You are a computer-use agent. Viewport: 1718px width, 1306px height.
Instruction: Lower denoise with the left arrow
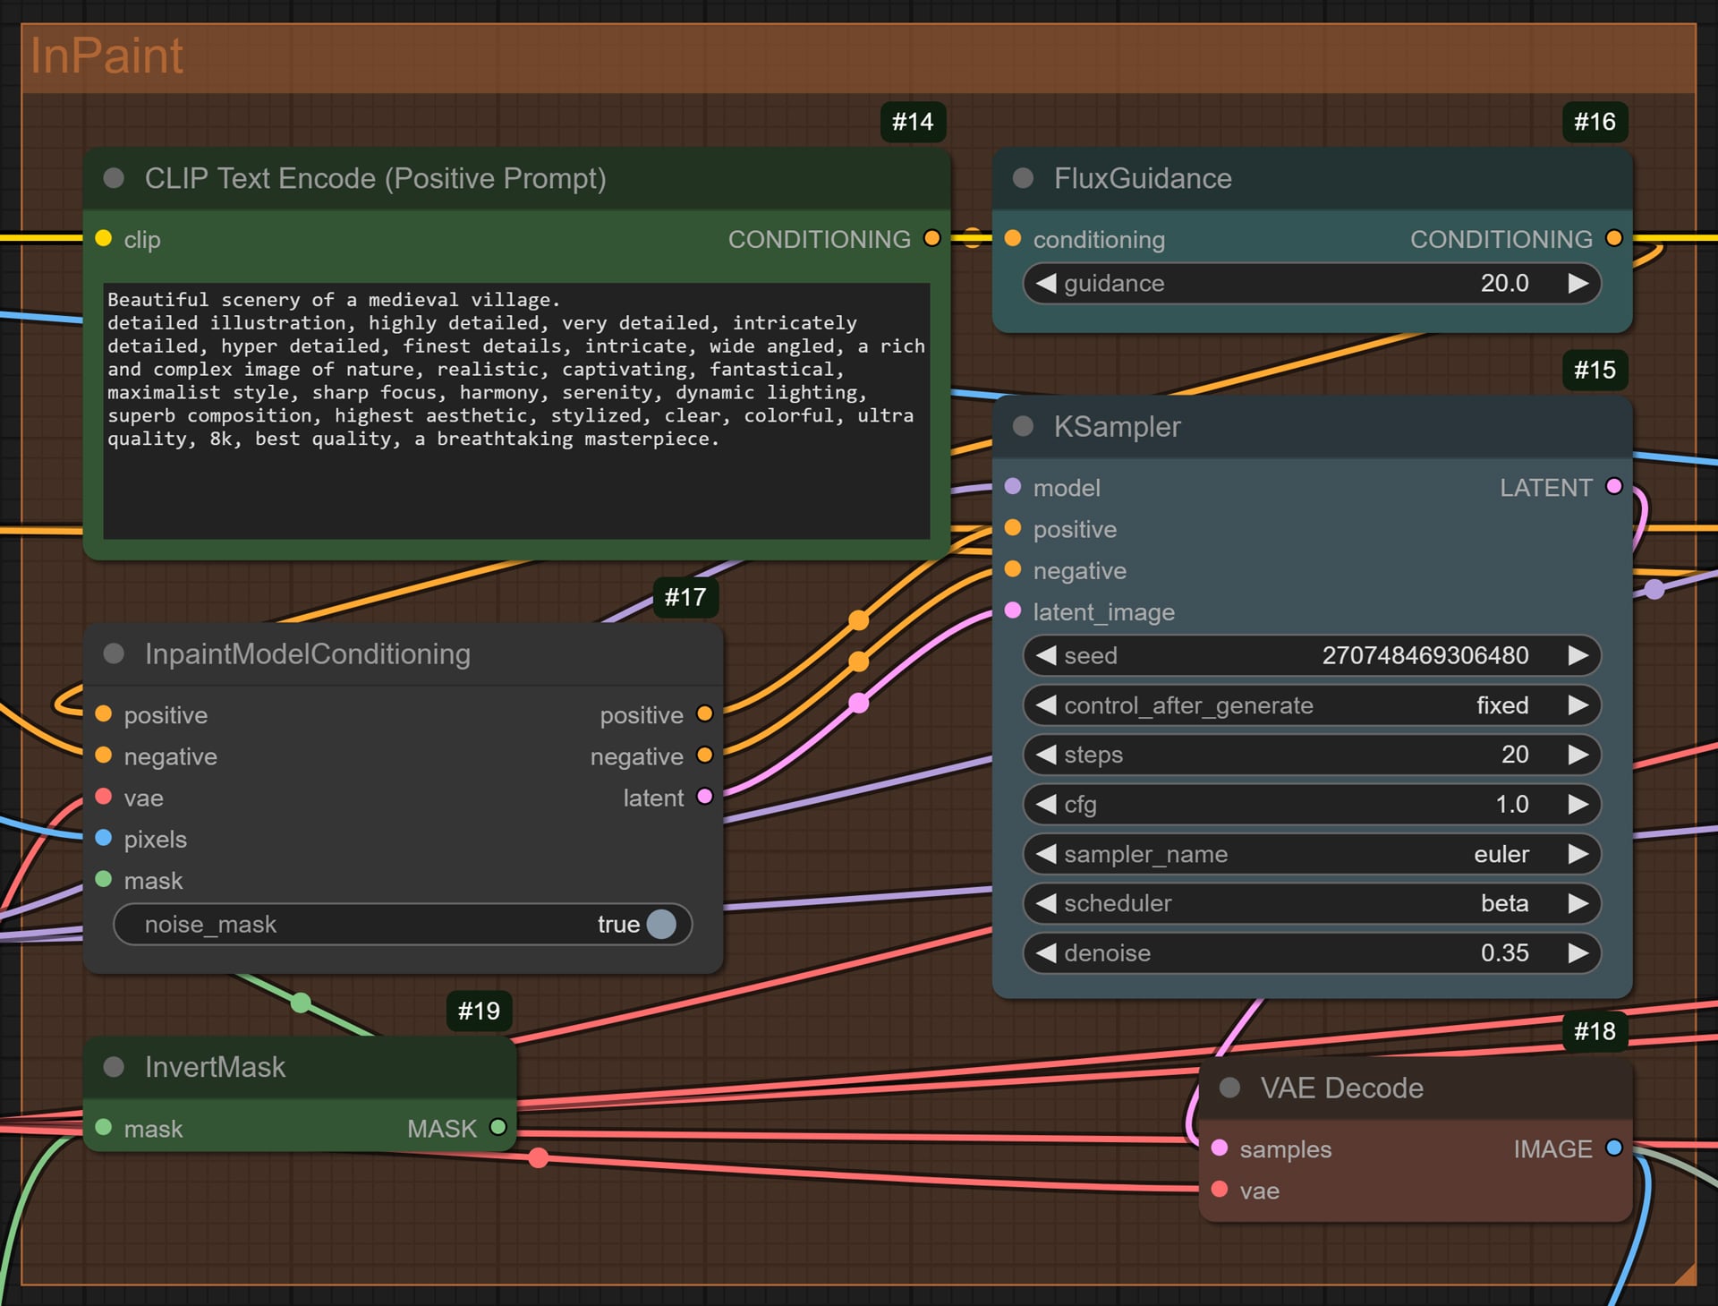point(1045,952)
